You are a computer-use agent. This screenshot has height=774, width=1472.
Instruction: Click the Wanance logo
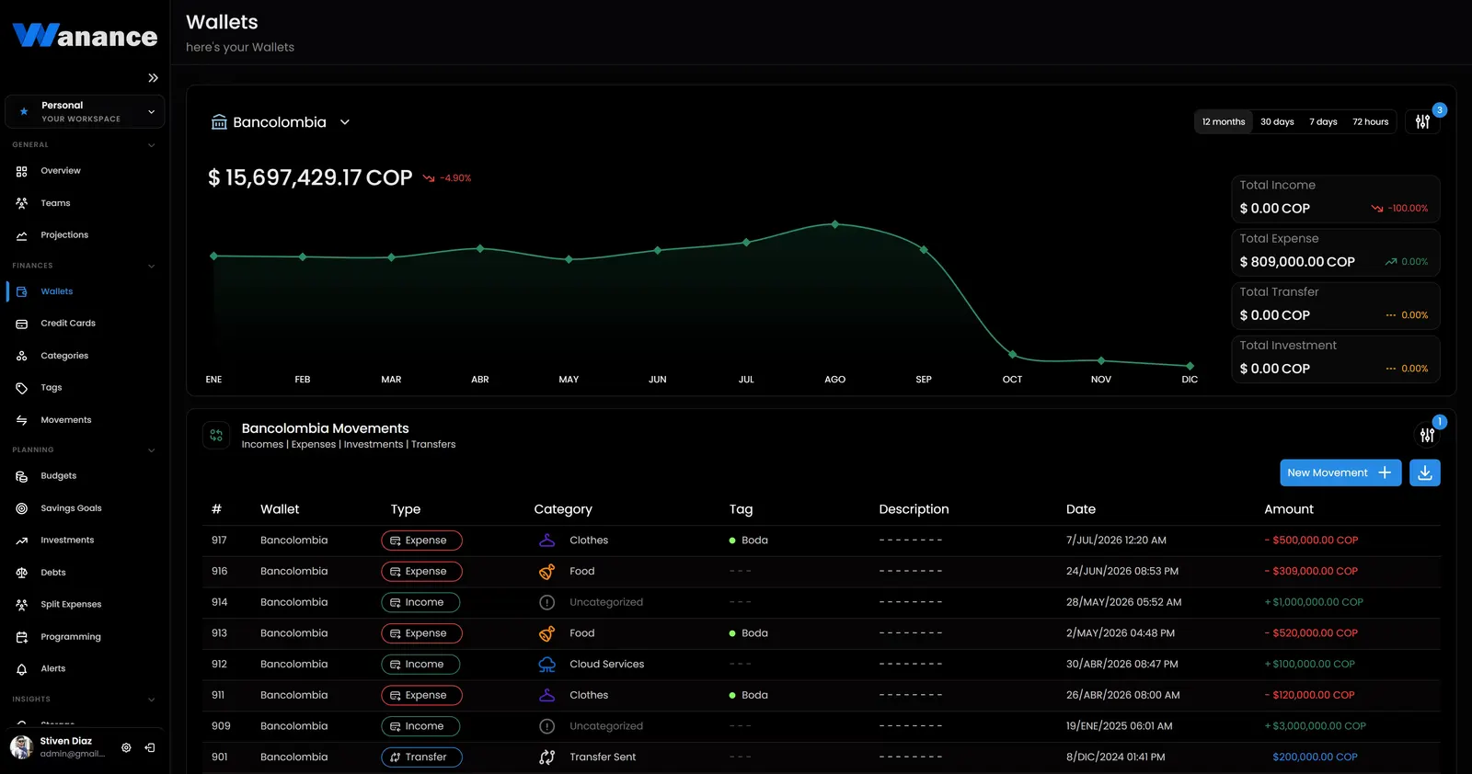pyautogui.click(x=85, y=36)
